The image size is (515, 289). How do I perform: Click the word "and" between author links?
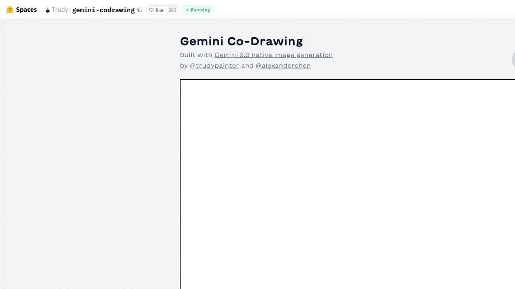(x=247, y=65)
